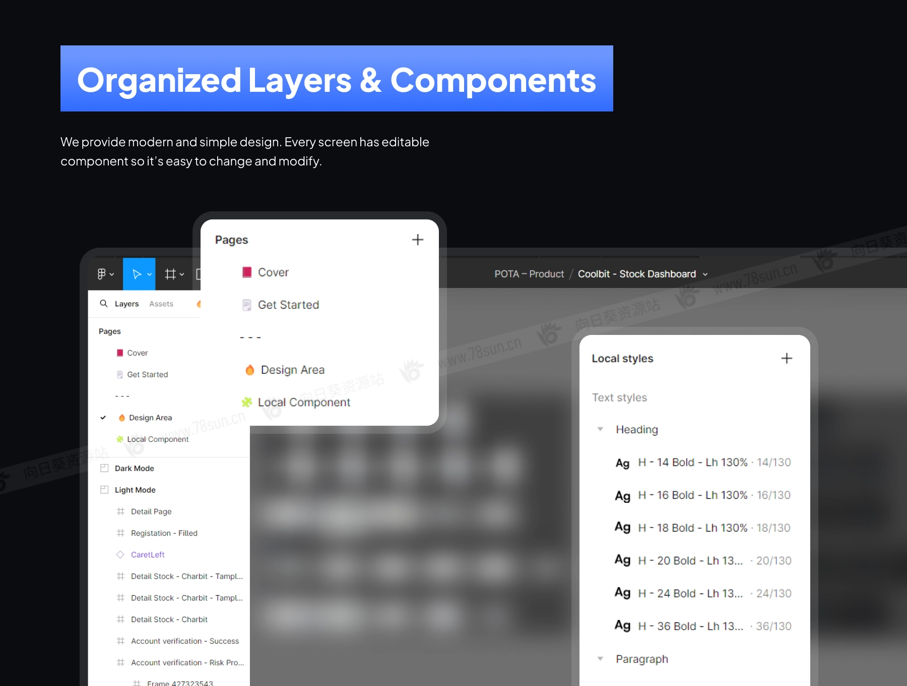Click POTA – Product breadcrumb

pyautogui.click(x=529, y=274)
